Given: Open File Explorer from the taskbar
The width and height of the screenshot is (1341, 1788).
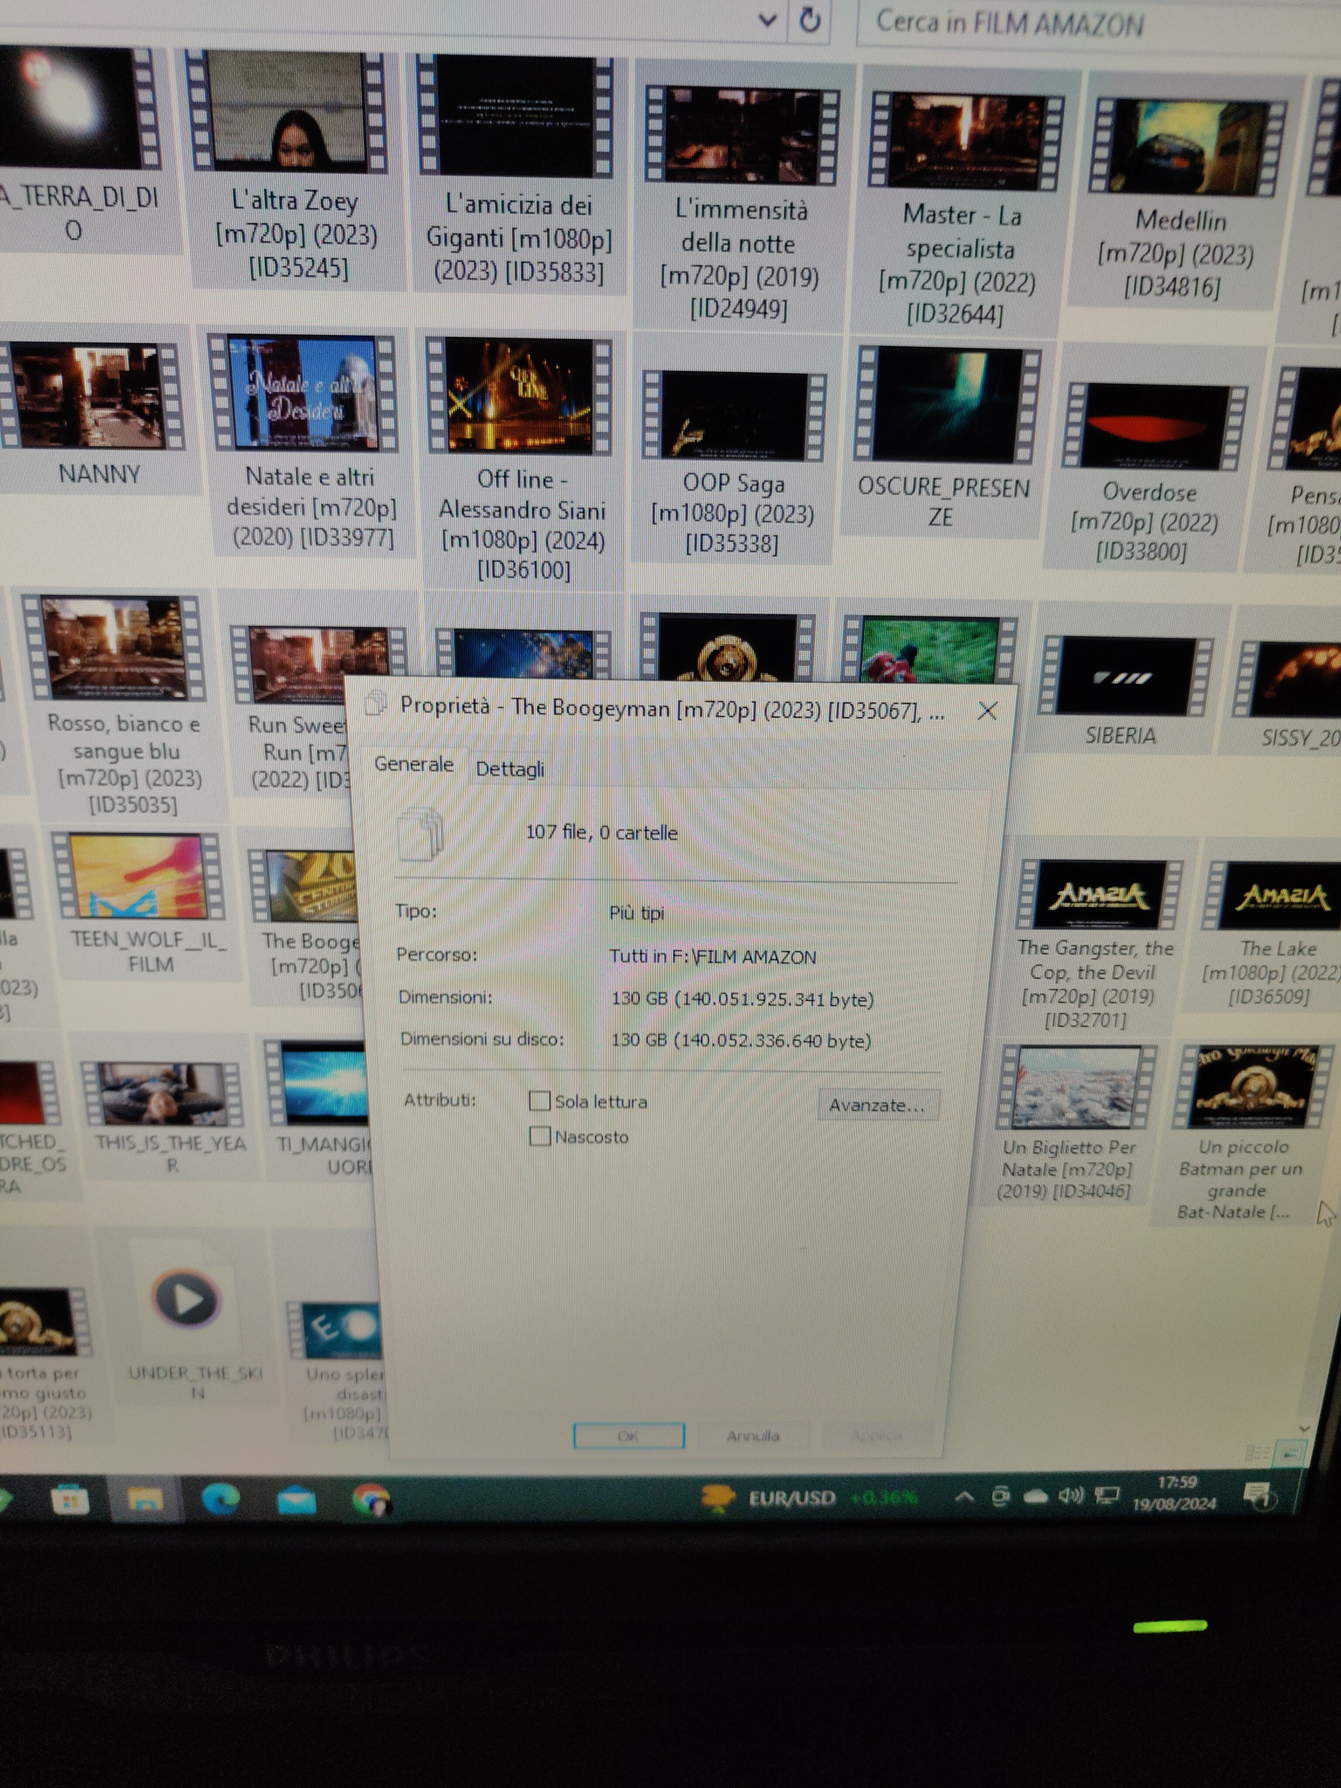Looking at the screenshot, I should click(144, 1499).
